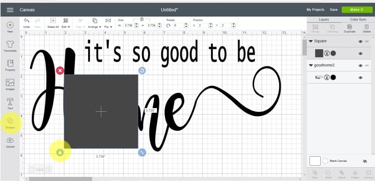375x181 pixels.
Task: Click the Redo arrow
Action: pyautogui.click(x=37, y=23)
